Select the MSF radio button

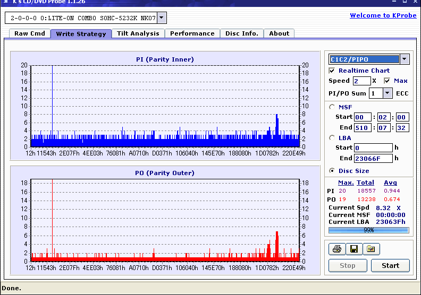(332, 107)
